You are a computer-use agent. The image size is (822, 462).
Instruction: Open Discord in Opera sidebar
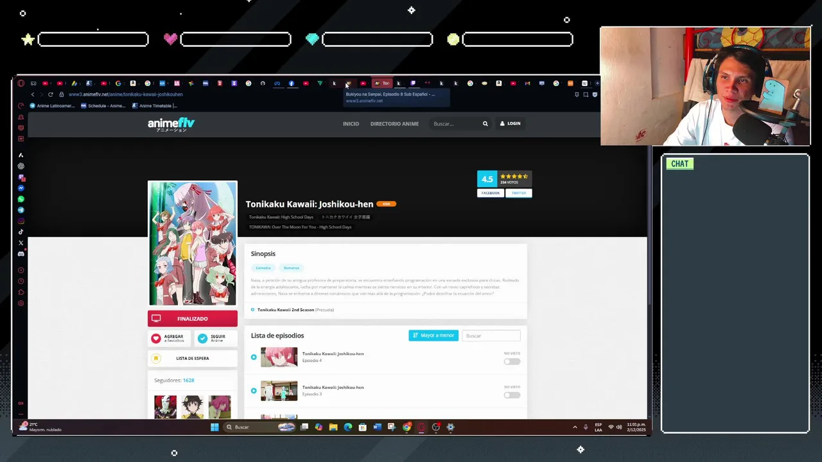21,253
